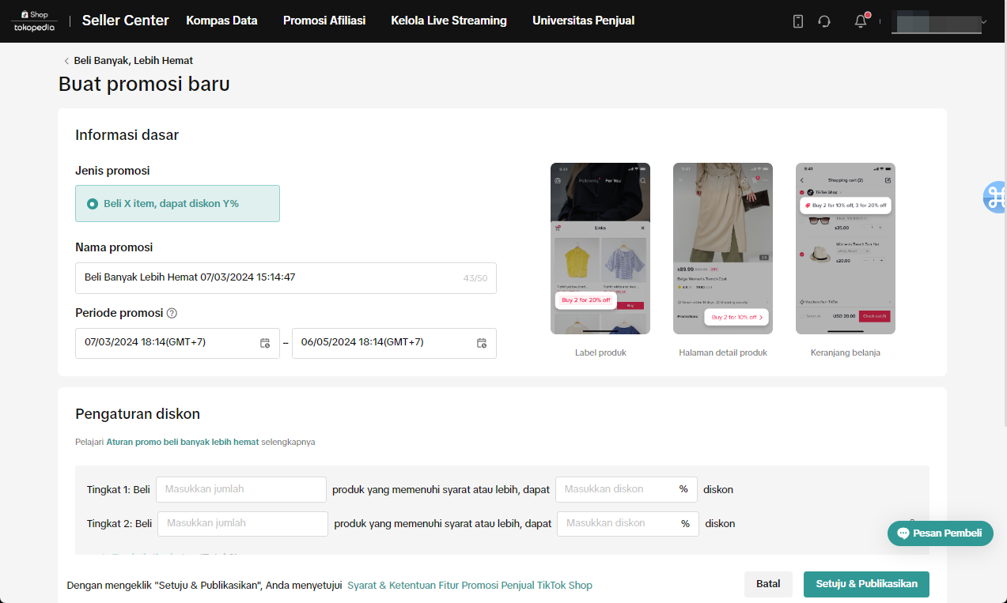
Task: Go to Kelola Live Streaming
Action: 449,21
